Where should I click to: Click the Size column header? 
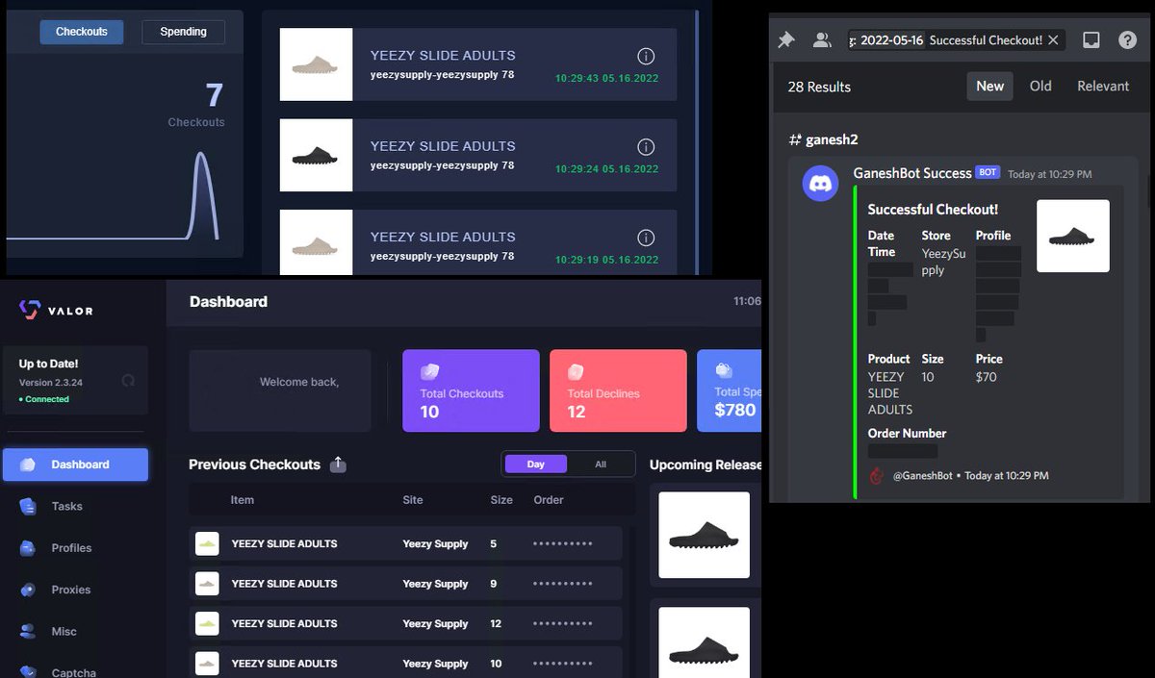coord(501,500)
